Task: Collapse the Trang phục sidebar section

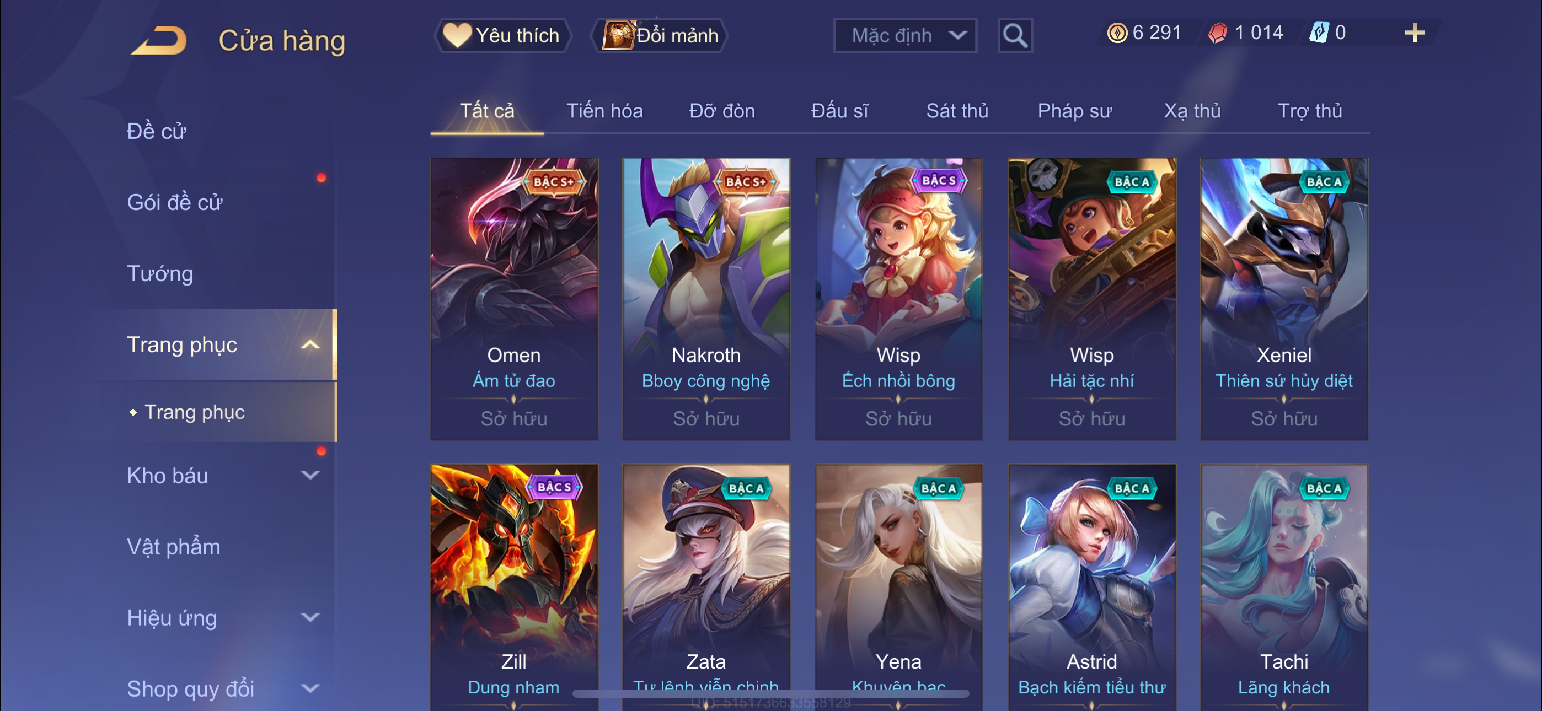Action: 310,344
